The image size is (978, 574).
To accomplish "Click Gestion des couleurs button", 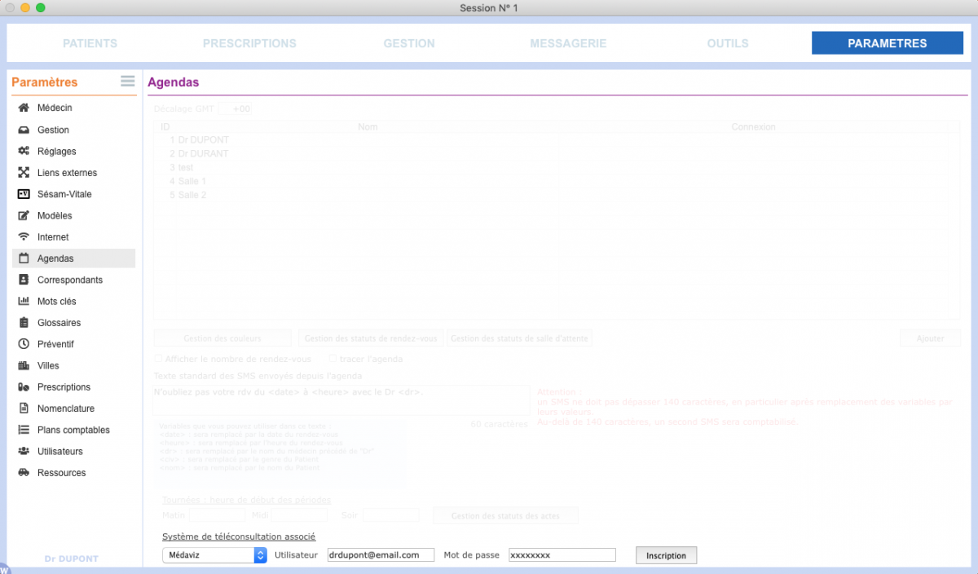I will coord(222,338).
